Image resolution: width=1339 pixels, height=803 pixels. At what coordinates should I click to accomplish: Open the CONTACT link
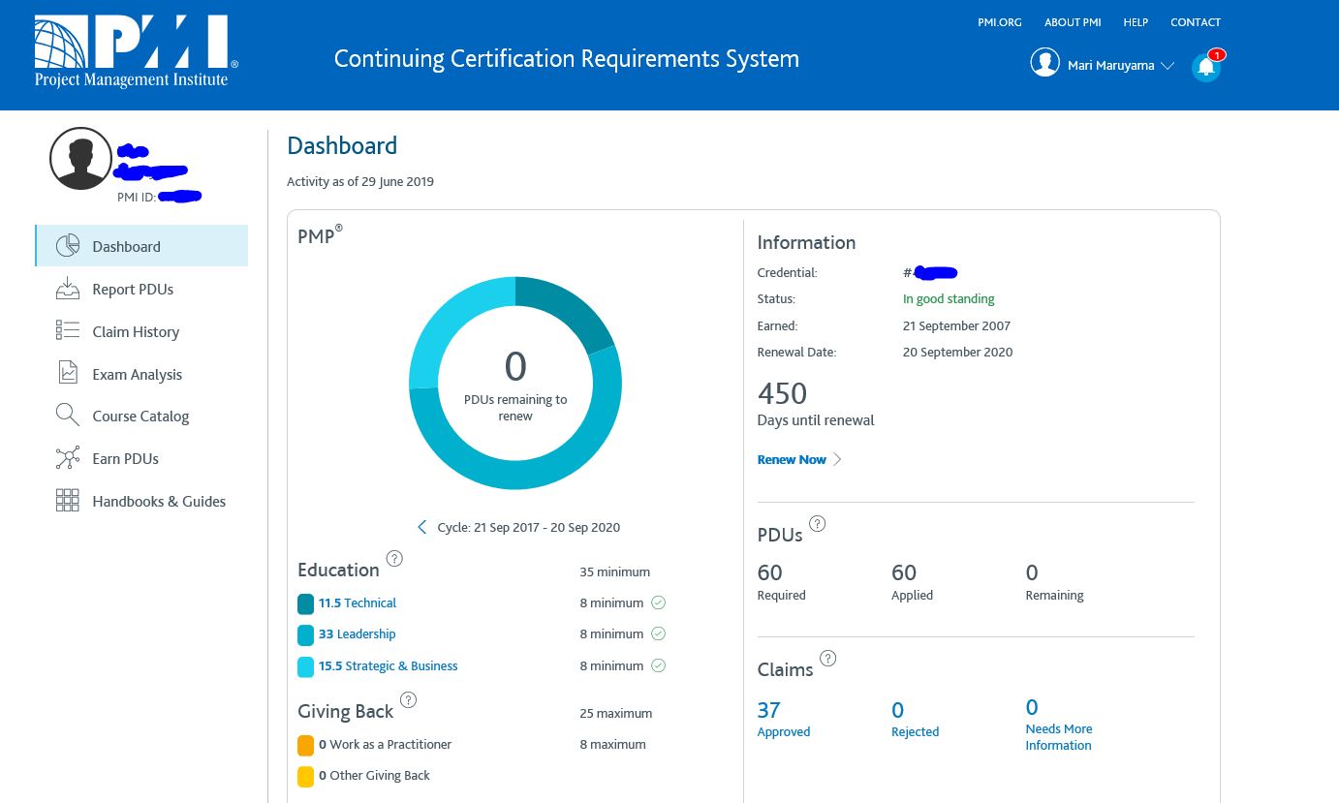[x=1196, y=22]
